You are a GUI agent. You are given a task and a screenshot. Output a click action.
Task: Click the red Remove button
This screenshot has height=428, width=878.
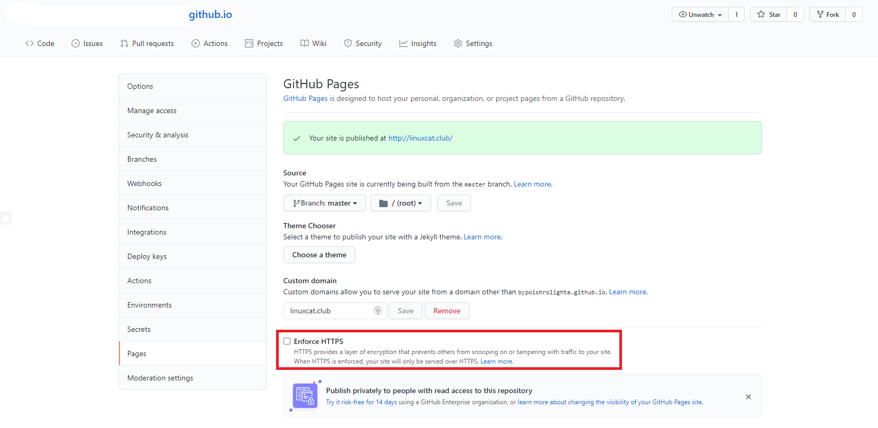447,311
